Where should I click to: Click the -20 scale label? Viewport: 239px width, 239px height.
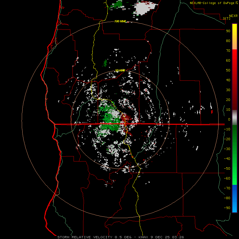coord(227,139)
